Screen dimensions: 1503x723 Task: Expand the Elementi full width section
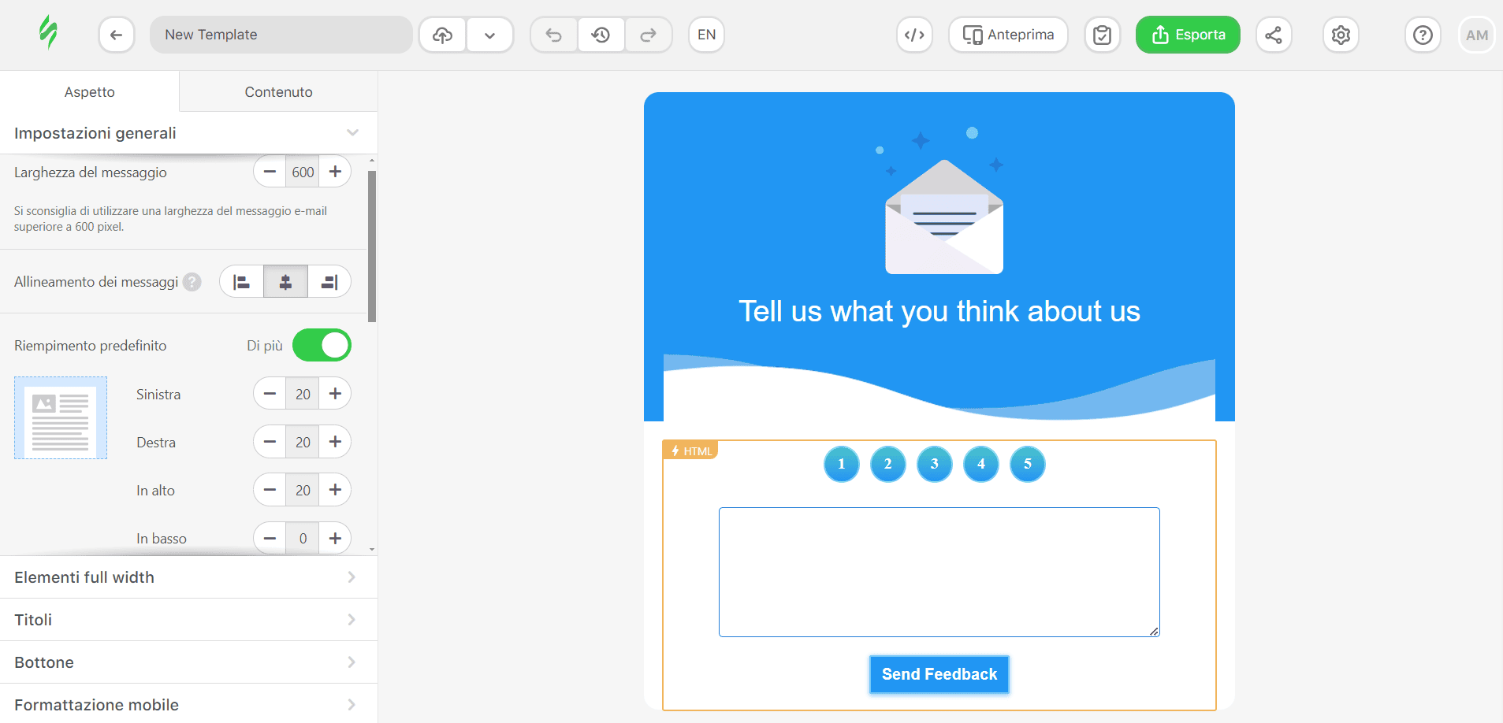(188, 577)
